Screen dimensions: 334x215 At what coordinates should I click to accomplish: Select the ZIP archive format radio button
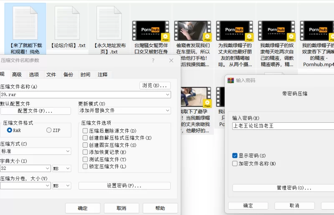point(49,130)
